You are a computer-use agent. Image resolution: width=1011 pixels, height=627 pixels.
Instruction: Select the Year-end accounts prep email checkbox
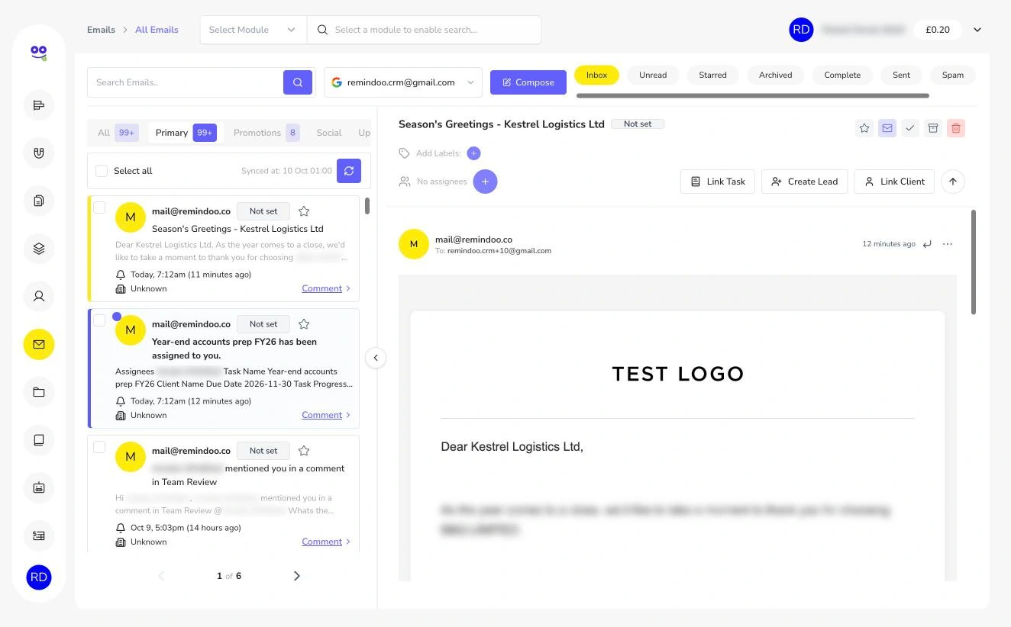(99, 320)
